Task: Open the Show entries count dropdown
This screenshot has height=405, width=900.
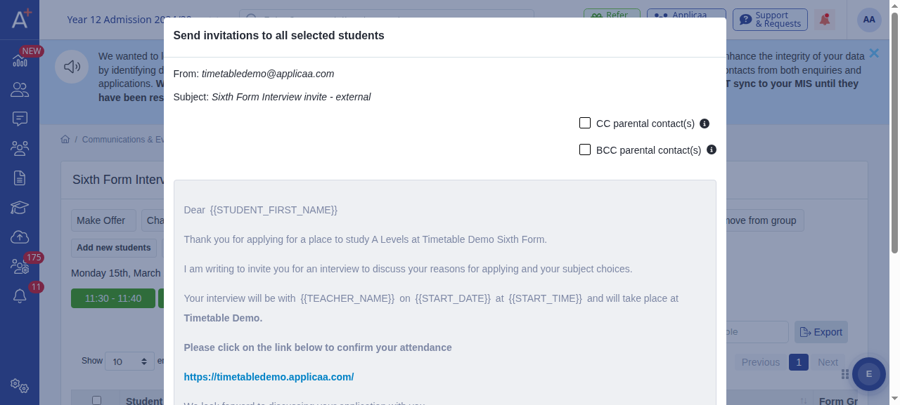Action: [130, 361]
